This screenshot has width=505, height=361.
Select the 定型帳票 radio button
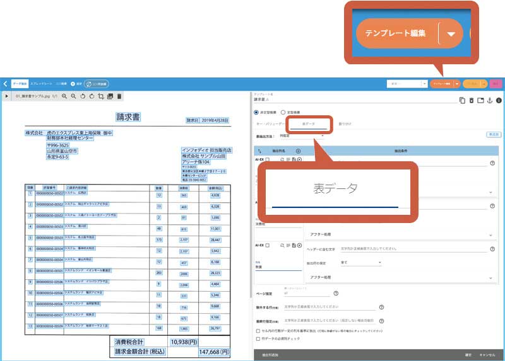tap(283, 112)
